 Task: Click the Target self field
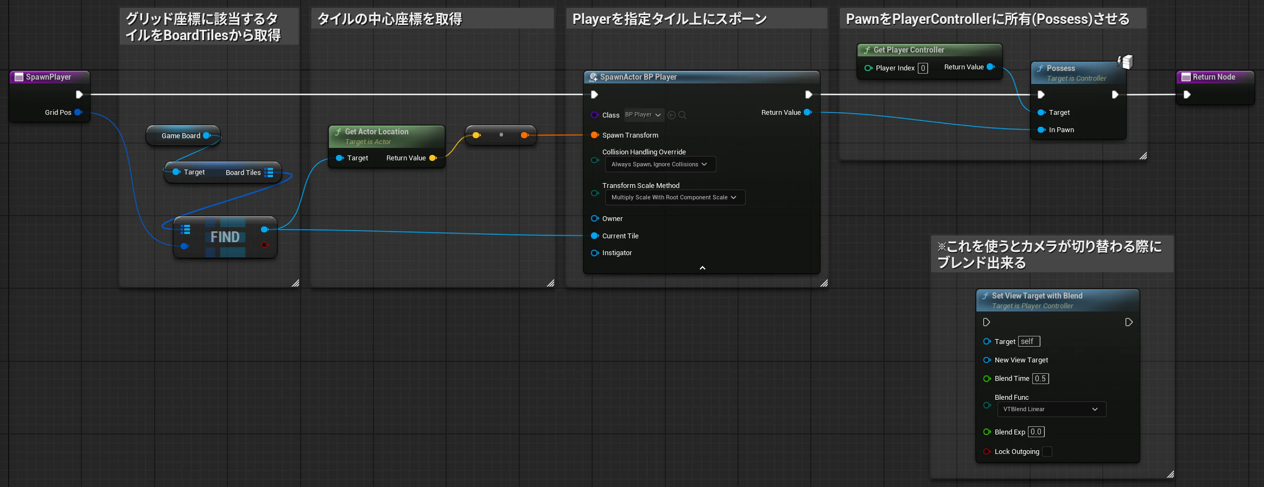(x=1029, y=342)
